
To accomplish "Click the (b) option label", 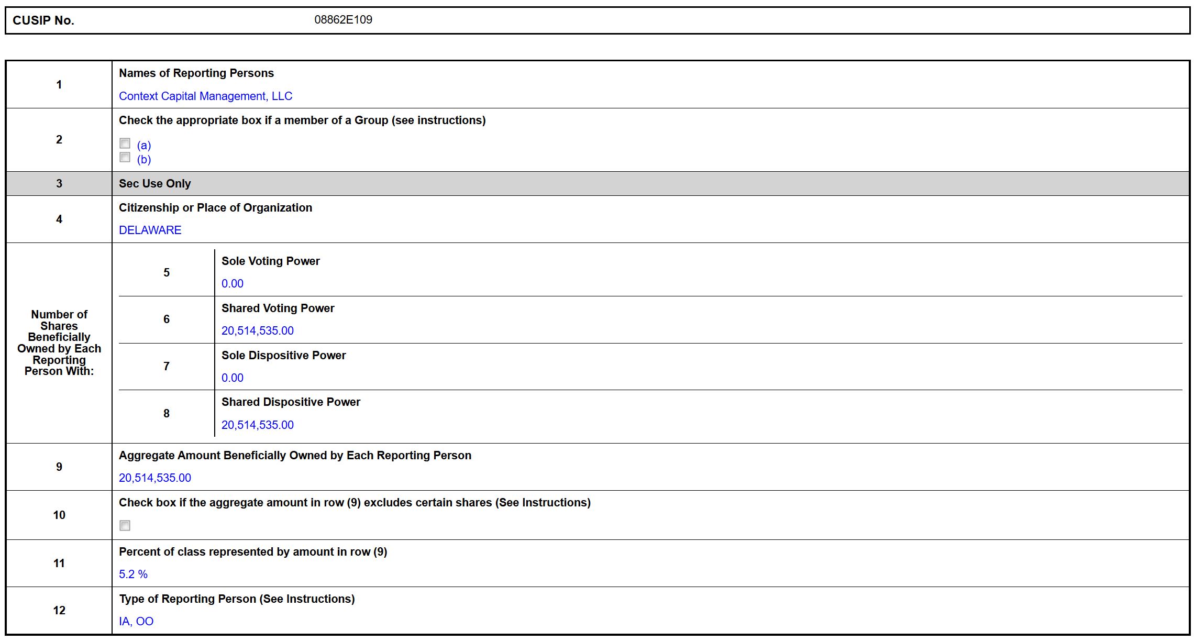I will pos(143,160).
